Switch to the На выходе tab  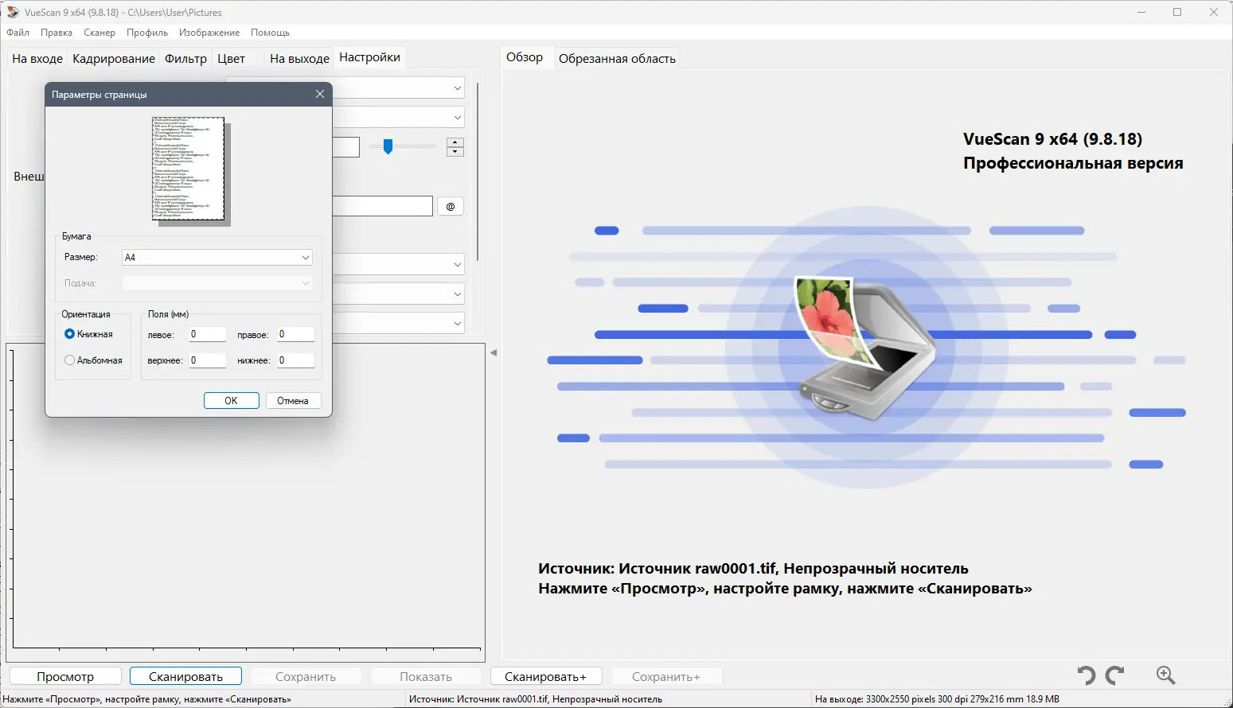[x=299, y=58]
